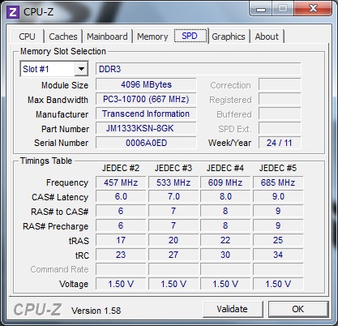Click the 685 MHz frequency cell
Image resolution: width=338 pixels, height=326 pixels.
click(278, 182)
